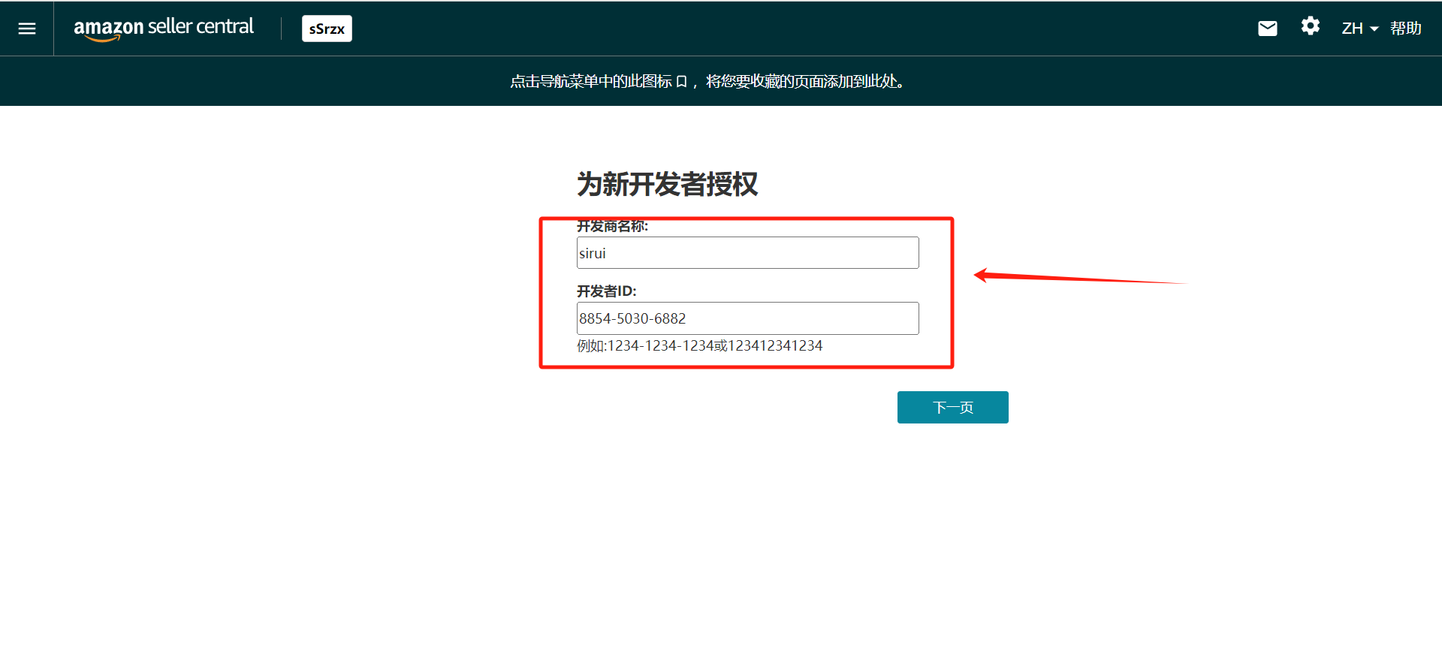This screenshot has width=1442, height=660.
Task: Click the 'seller central' header text
Action: [201, 26]
